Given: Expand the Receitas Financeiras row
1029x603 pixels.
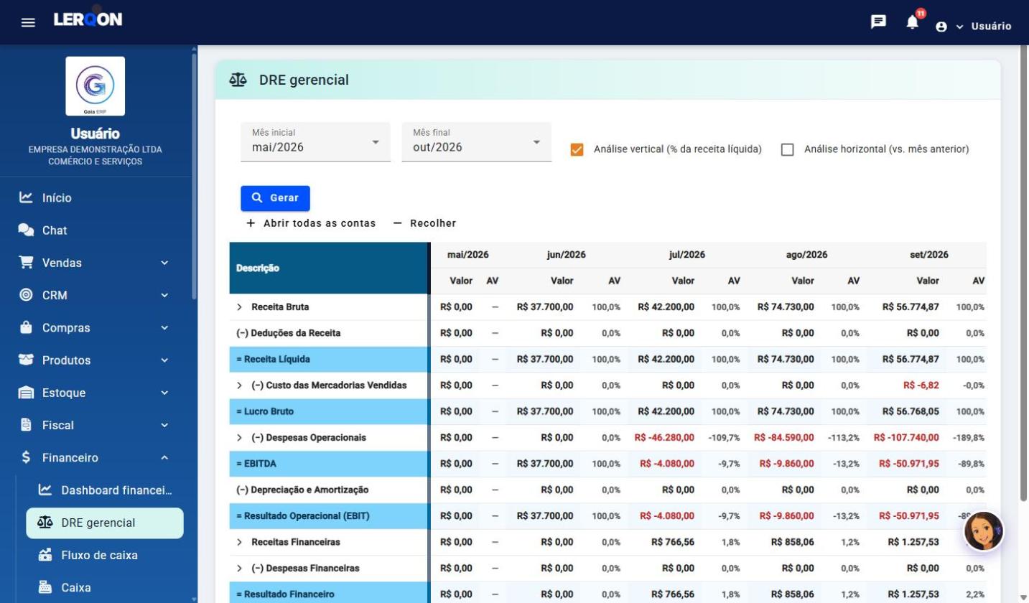Looking at the screenshot, I should click(x=240, y=542).
